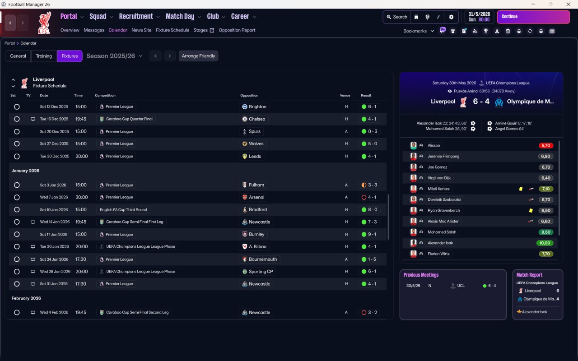This screenshot has width=578, height=361.
Task: Click Alexander Isak's 10,00 rating badge
Action: (545, 243)
